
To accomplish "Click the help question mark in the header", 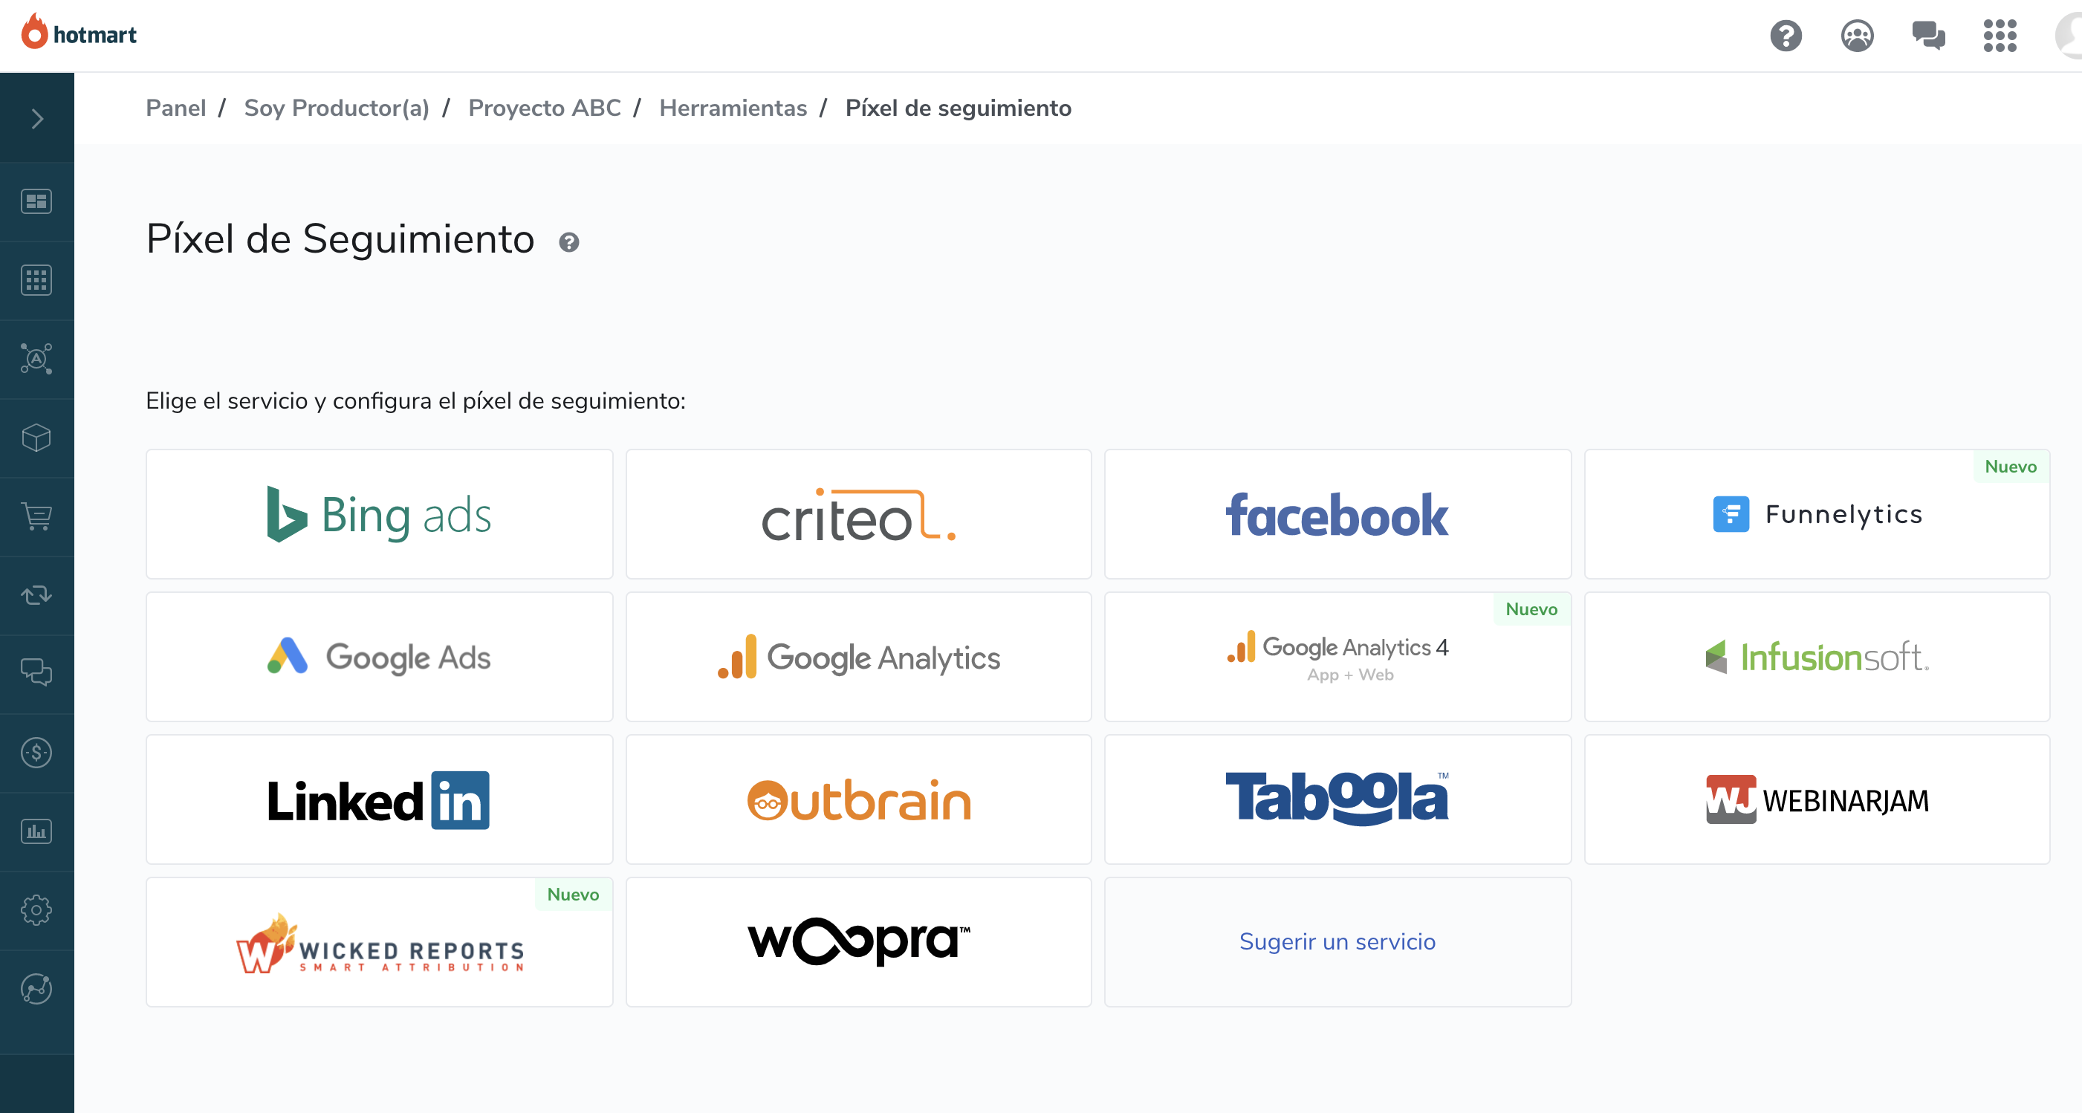I will pos(1786,36).
